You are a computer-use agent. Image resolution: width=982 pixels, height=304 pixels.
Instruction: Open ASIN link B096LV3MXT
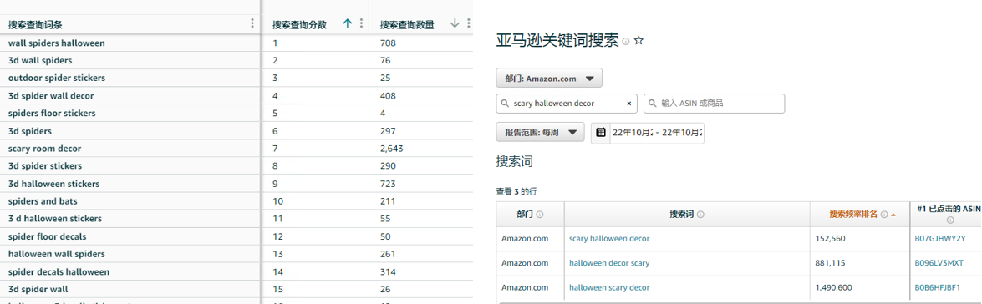coord(939,263)
